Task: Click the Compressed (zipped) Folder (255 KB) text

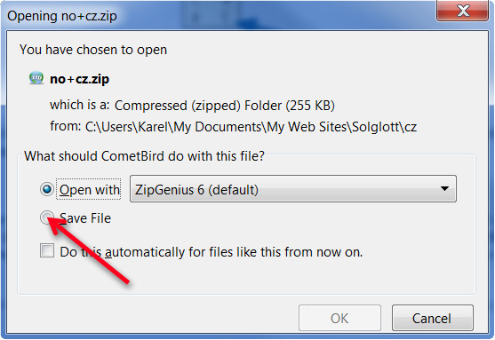Action: (x=225, y=106)
